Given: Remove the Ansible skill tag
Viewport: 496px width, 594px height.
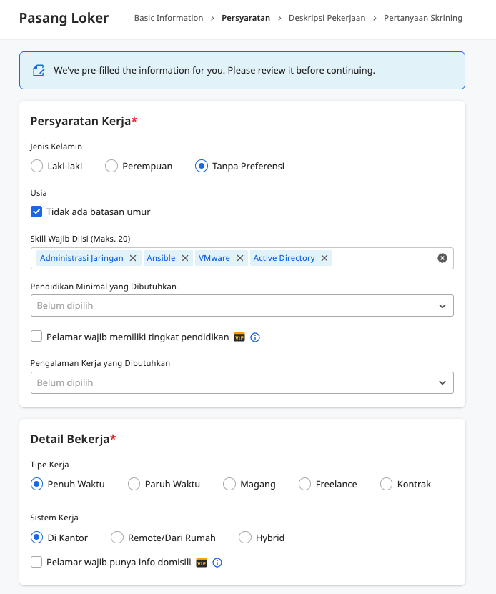Looking at the screenshot, I should point(185,258).
